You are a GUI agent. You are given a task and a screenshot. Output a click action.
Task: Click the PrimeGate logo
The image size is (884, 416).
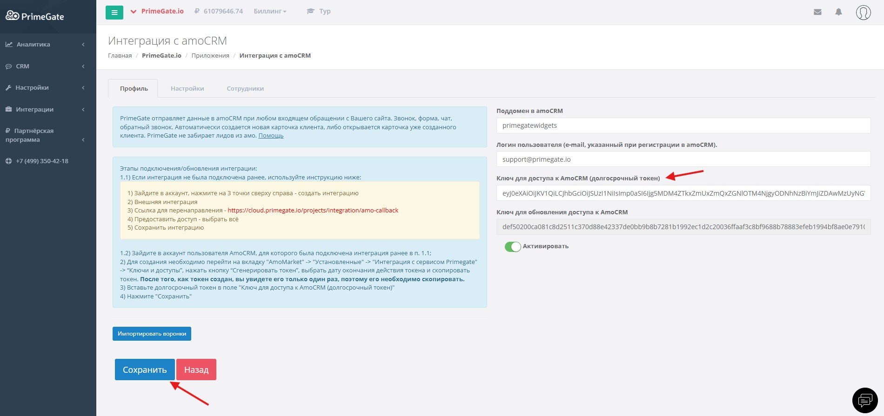[x=34, y=16]
